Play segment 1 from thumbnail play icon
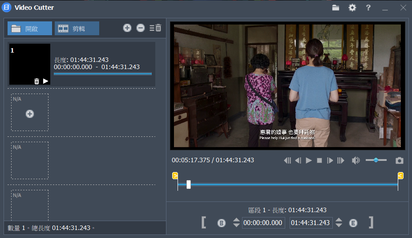 click(45, 81)
